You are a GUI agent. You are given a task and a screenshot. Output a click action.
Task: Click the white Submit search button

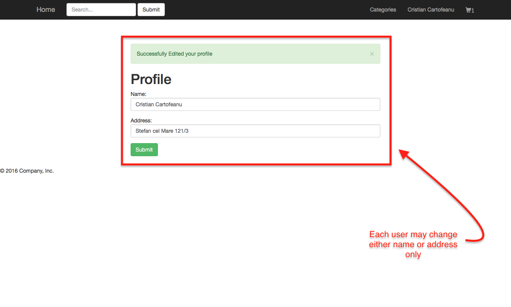click(151, 10)
